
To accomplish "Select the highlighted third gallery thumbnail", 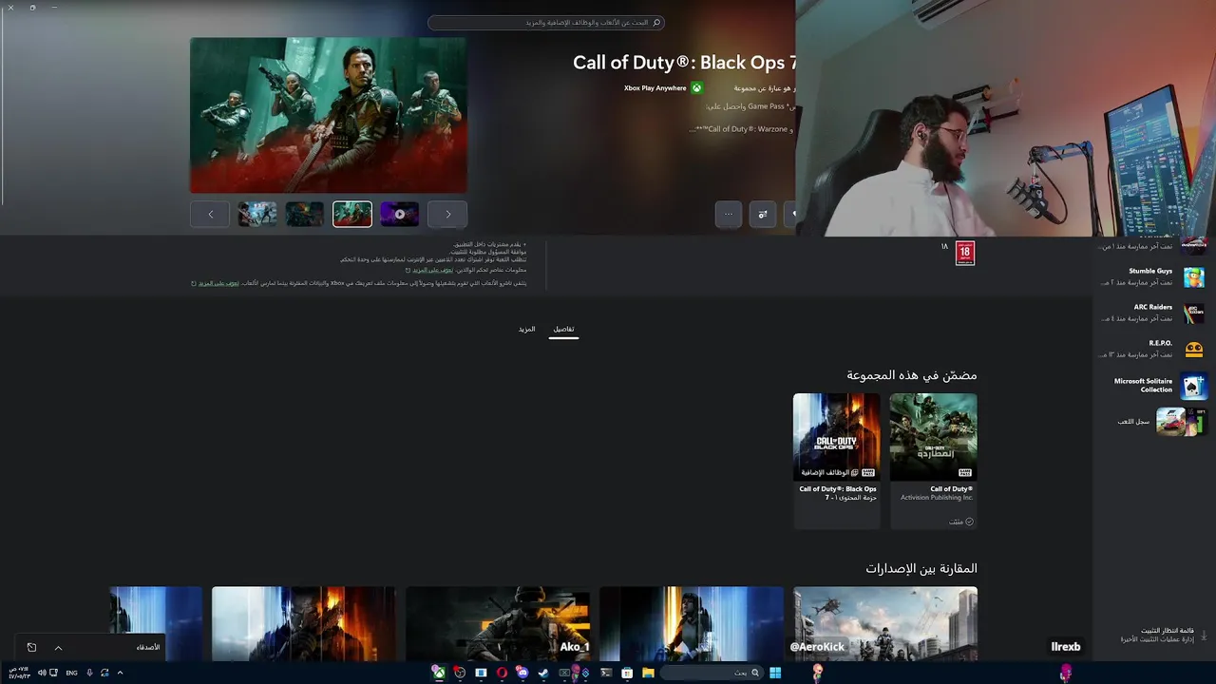I will 352,214.
